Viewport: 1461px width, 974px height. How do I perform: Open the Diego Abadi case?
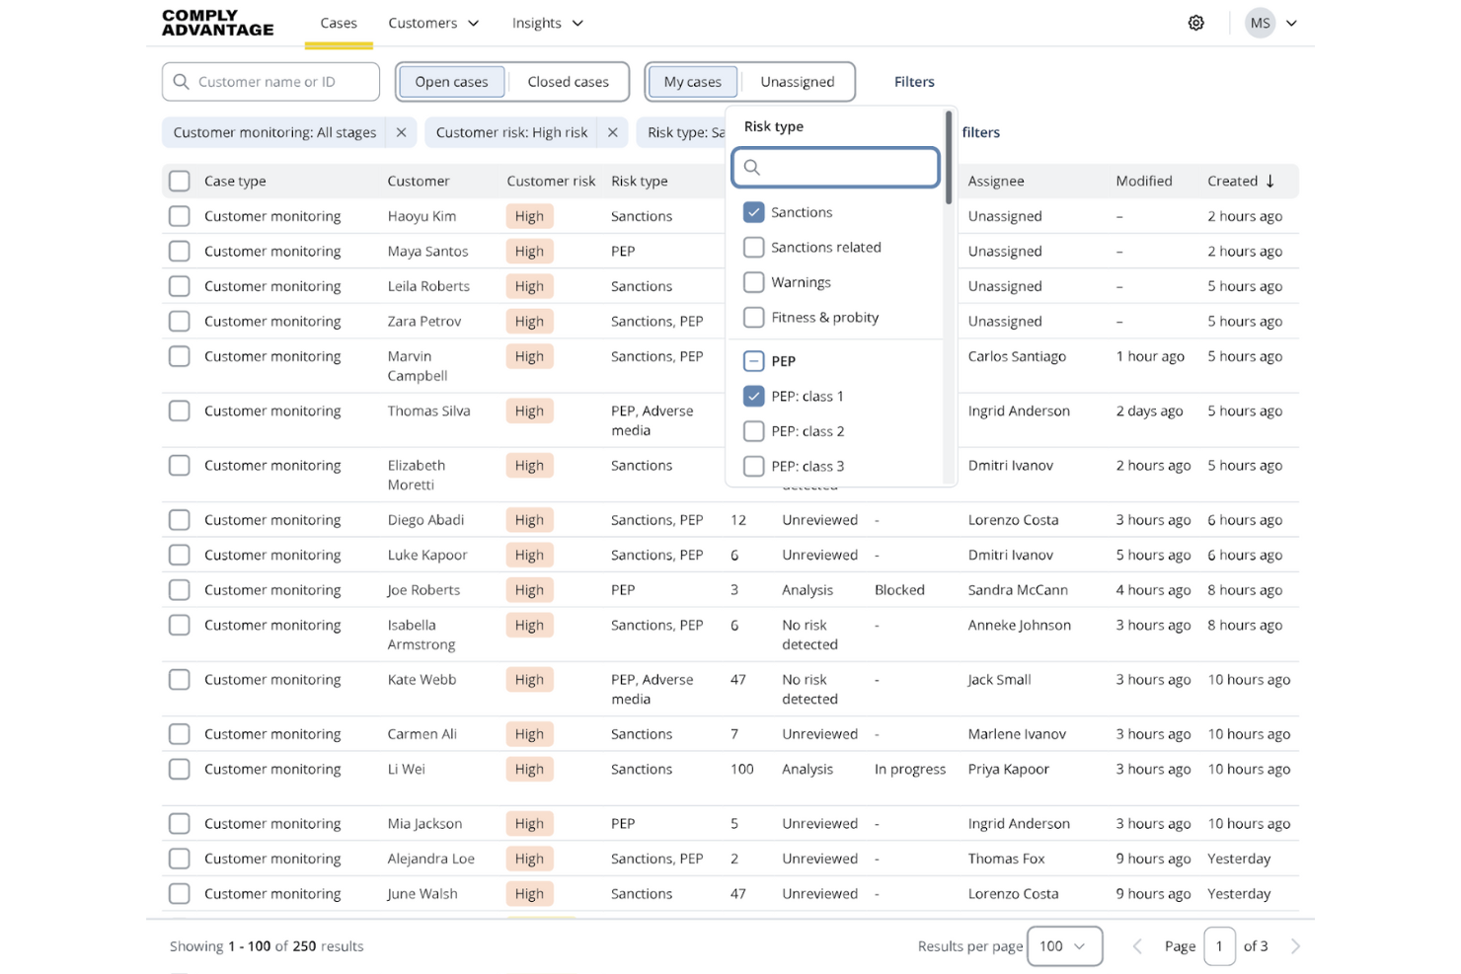(x=425, y=520)
